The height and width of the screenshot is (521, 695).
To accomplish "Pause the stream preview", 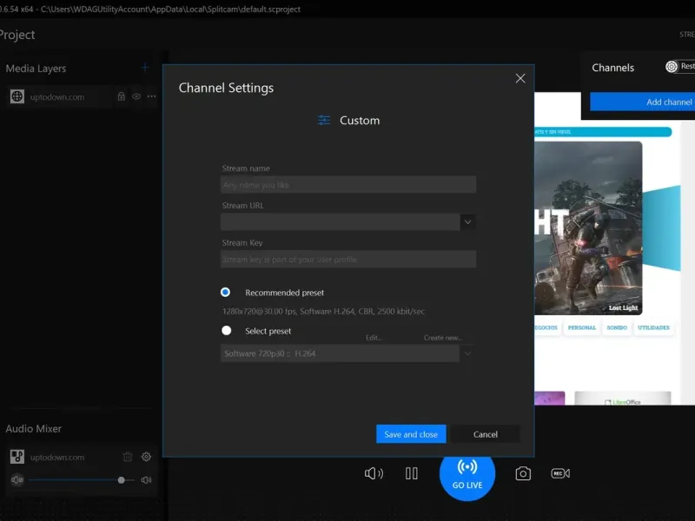I will 412,473.
